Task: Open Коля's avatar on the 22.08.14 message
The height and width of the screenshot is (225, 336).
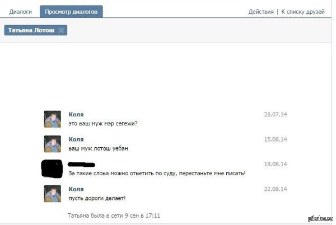Action: (x=53, y=194)
